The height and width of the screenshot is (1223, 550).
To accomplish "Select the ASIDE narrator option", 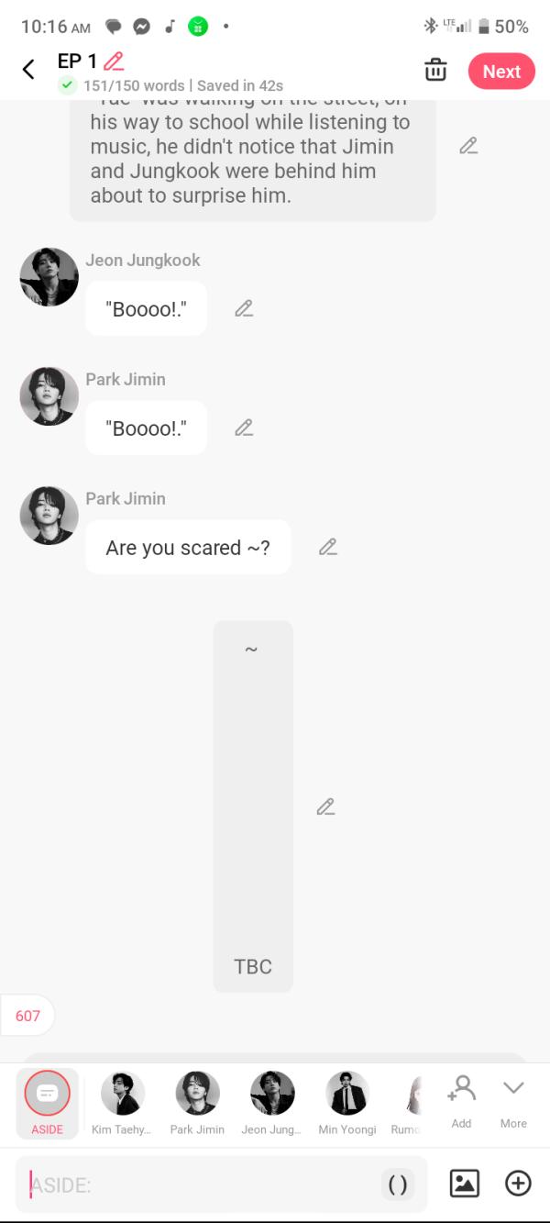I will 47,1104.
